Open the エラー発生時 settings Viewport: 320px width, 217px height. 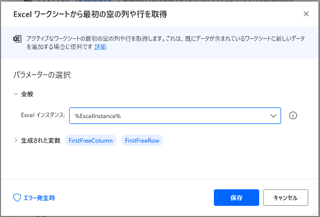click(39, 198)
